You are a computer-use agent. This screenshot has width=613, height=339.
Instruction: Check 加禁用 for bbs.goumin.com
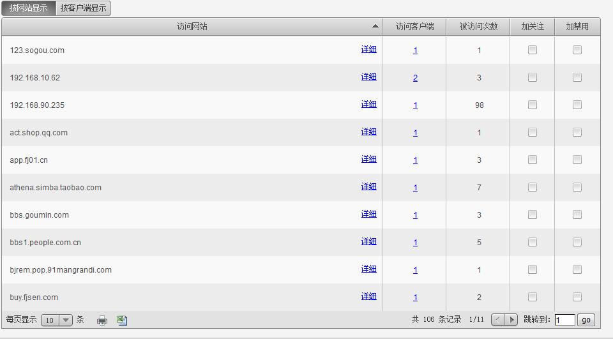pyautogui.click(x=577, y=215)
